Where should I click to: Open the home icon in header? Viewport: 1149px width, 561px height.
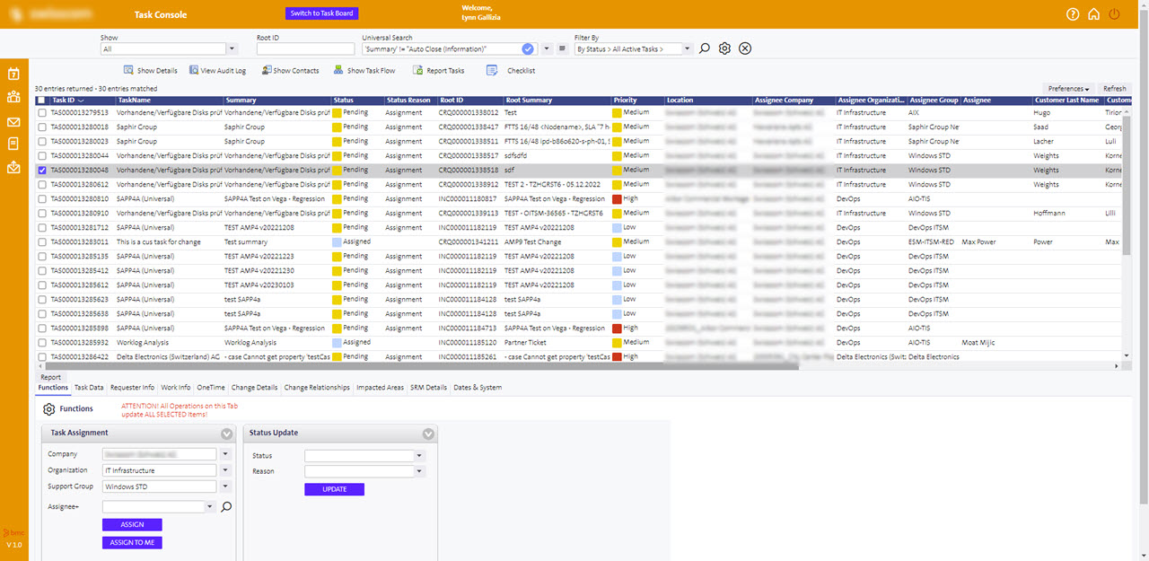(x=1093, y=14)
